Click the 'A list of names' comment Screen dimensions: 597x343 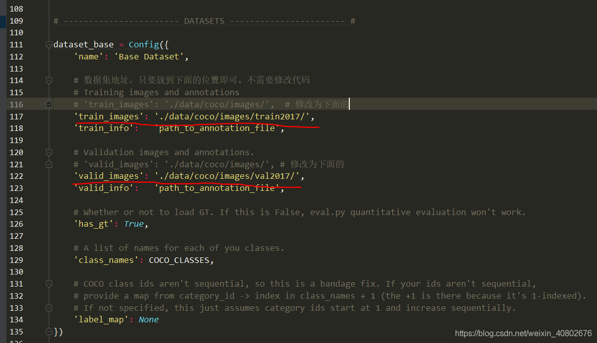point(179,248)
